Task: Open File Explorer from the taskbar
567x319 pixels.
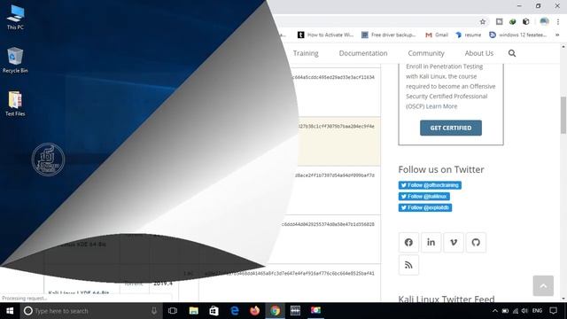Action: 194,311
